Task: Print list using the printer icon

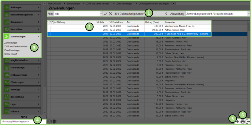Action: (242, 122)
